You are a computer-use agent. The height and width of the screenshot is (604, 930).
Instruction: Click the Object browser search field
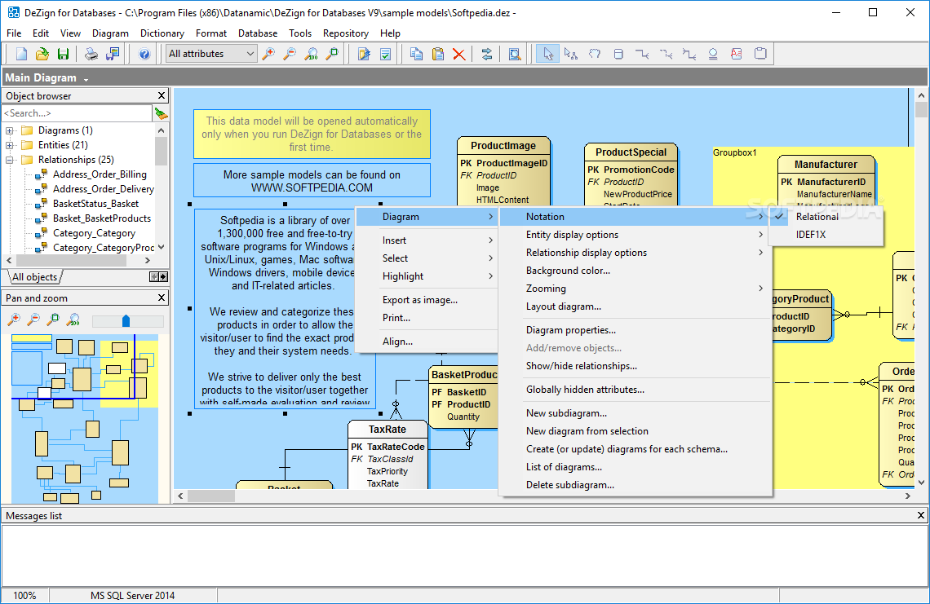[x=77, y=113]
